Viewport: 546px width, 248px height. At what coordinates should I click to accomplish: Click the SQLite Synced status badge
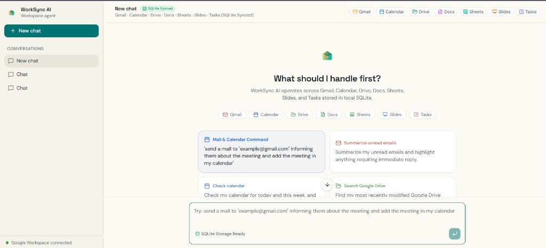157,9
